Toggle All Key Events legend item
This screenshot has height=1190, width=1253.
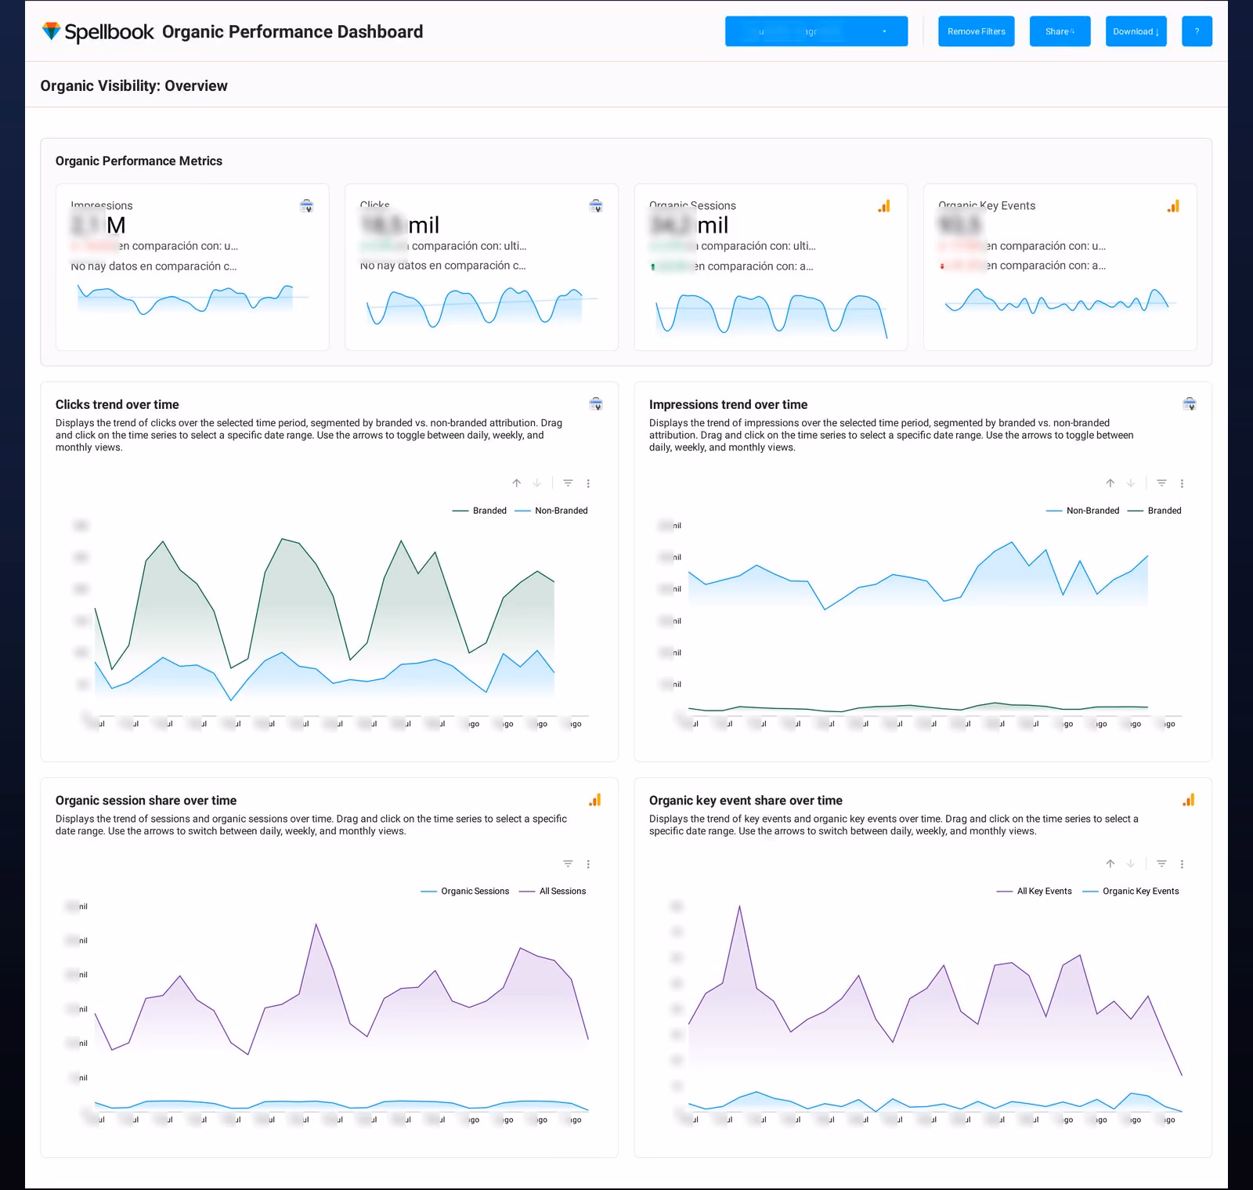point(1035,892)
